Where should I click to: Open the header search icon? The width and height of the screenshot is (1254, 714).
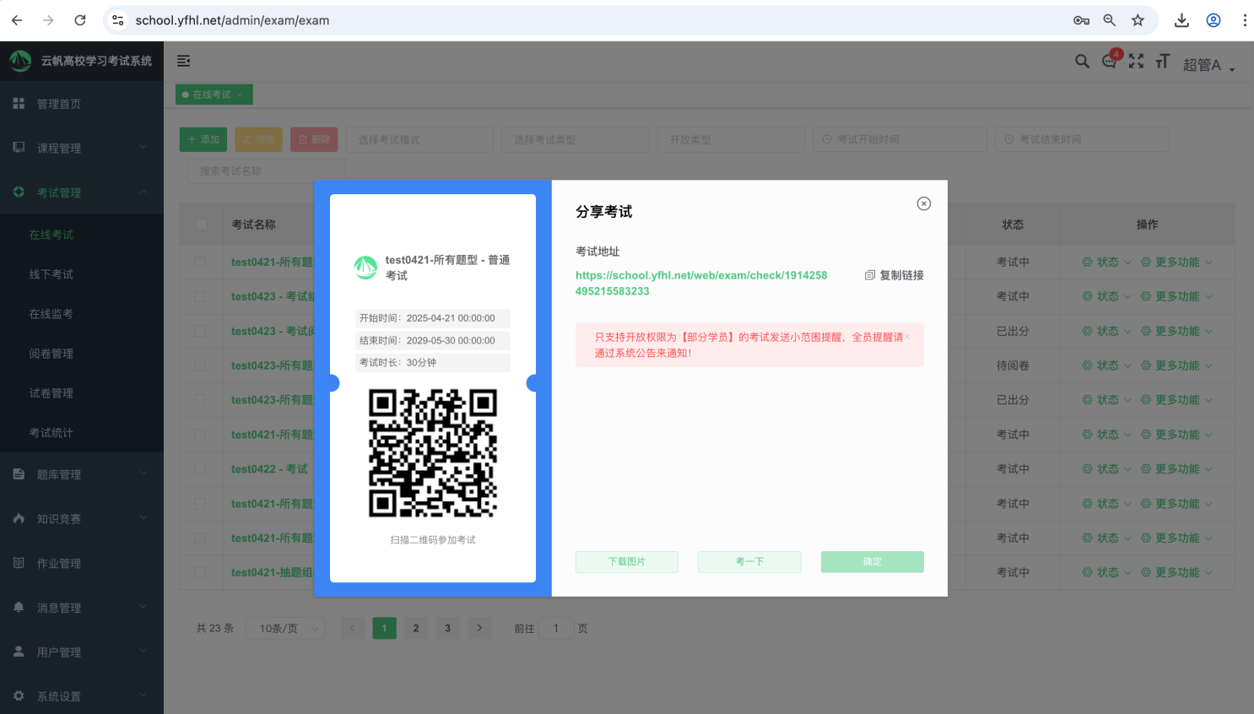[x=1082, y=61]
